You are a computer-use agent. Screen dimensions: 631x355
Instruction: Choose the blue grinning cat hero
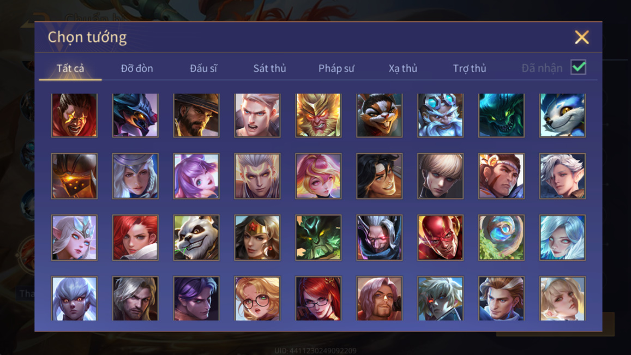562,116
